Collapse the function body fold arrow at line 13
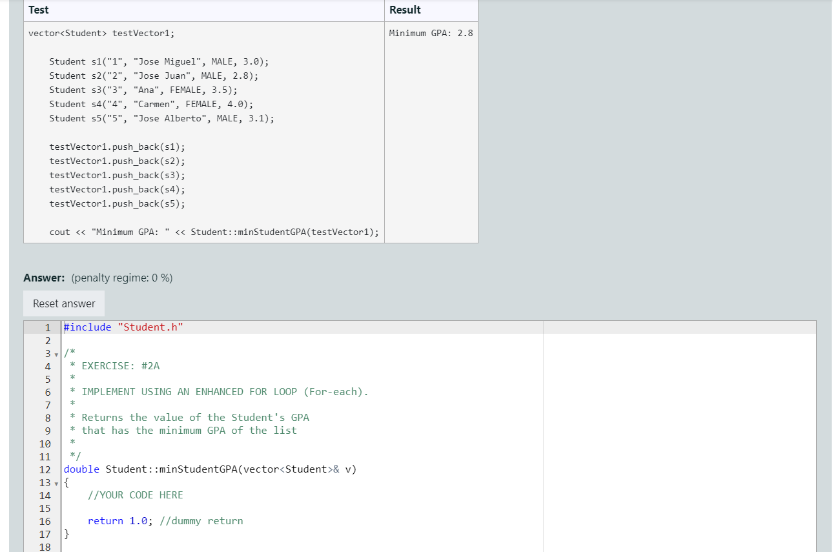The width and height of the screenshot is (833, 552). point(57,483)
